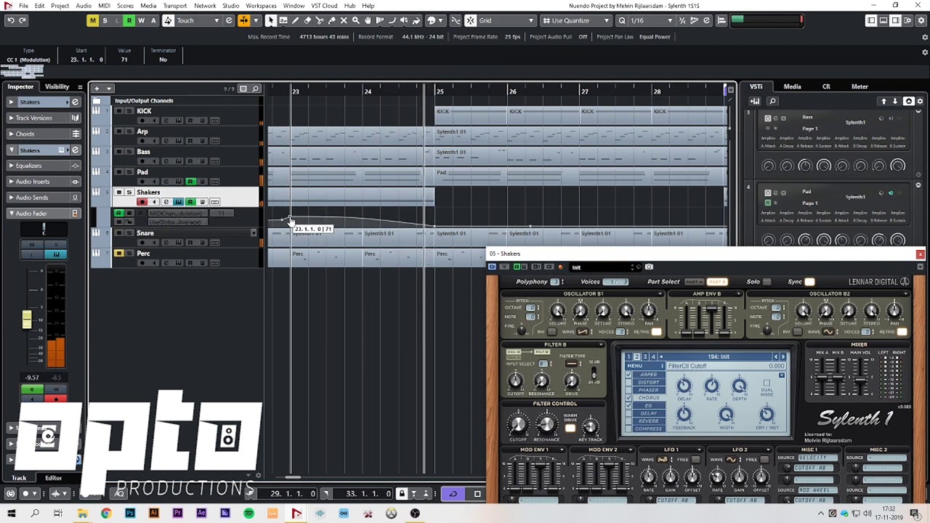Open the track search magnifier in track list
The image size is (930, 523).
(255, 89)
